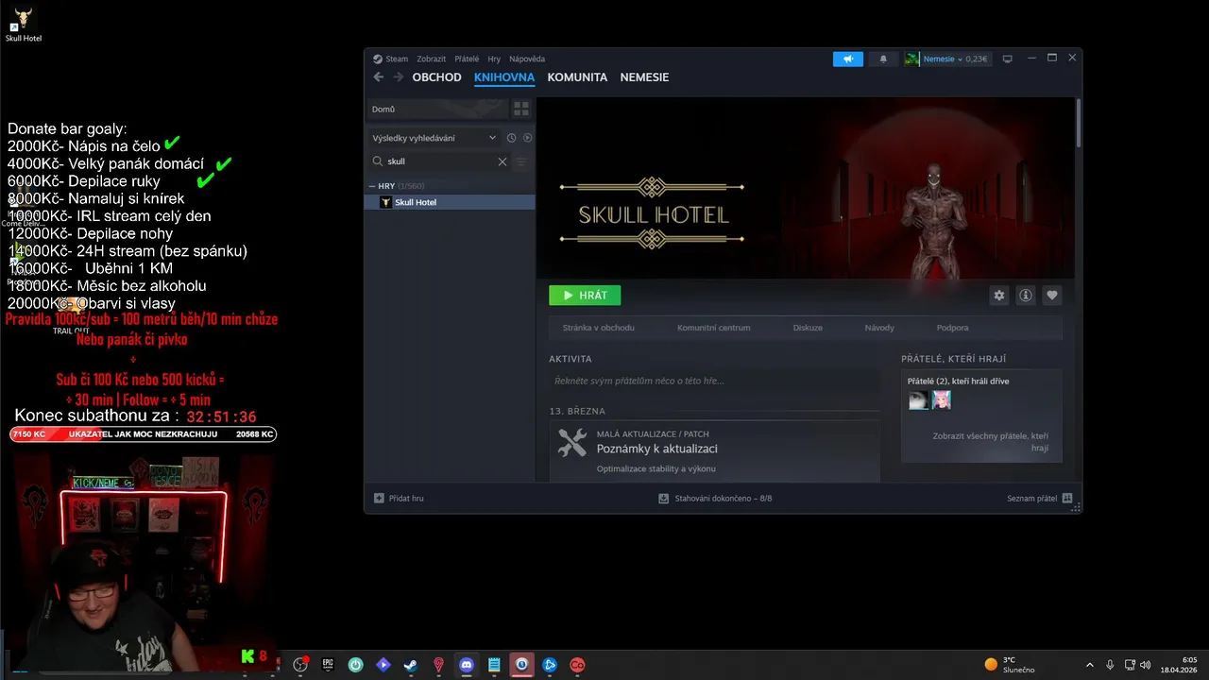The height and width of the screenshot is (680, 1209).
Task: Open Discord from the taskbar
Action: 466,665
